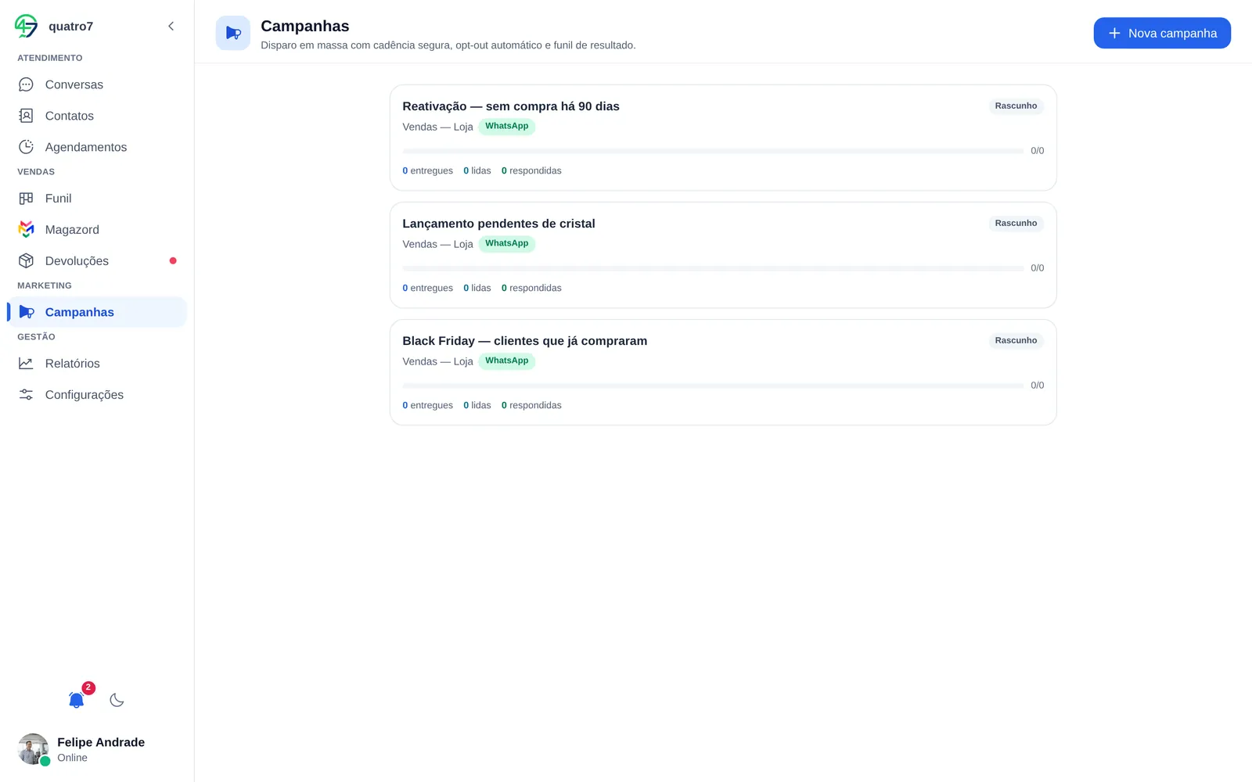1252x782 pixels.
Task: Navigate to Funil in sidebar
Action: (x=97, y=199)
